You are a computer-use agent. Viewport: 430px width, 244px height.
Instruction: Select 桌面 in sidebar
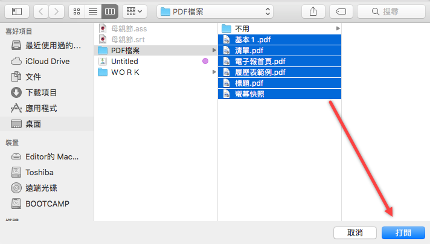click(47, 124)
